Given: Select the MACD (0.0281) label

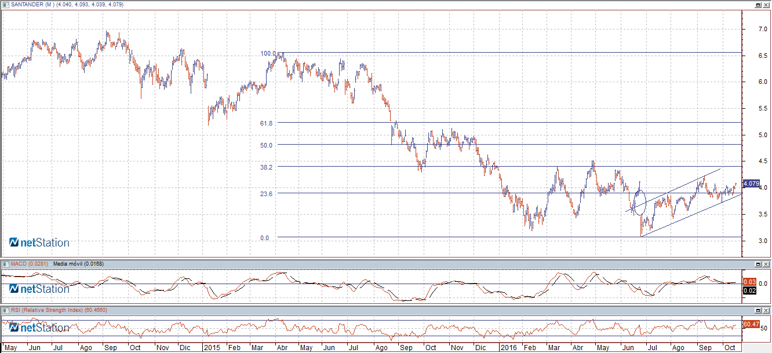Looking at the screenshot, I should tap(29, 264).
